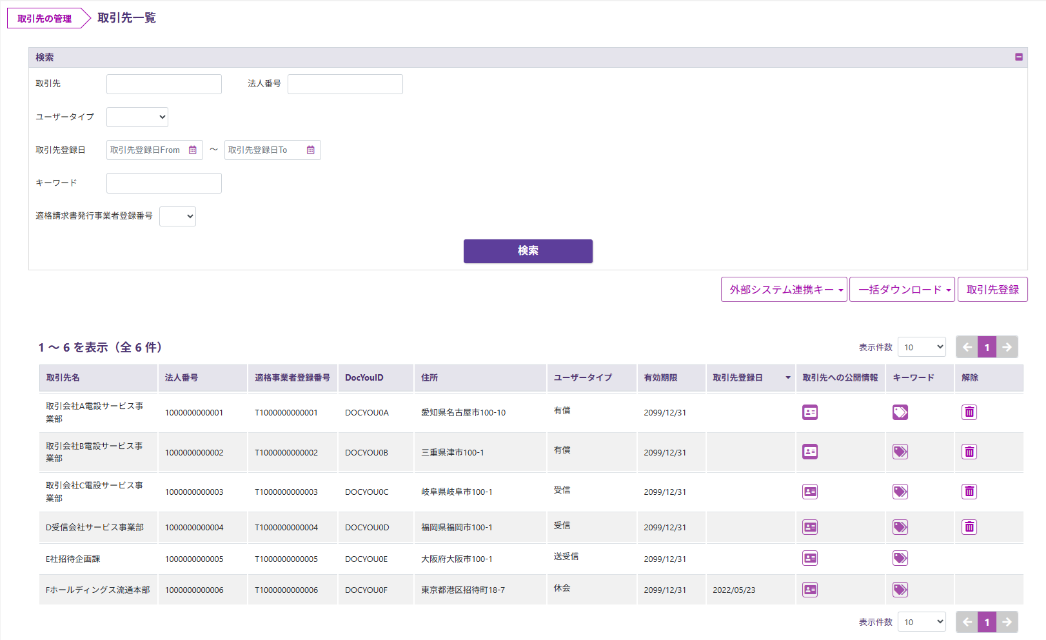
Task: Click the 取引先登録日To date field
Action: pos(273,150)
